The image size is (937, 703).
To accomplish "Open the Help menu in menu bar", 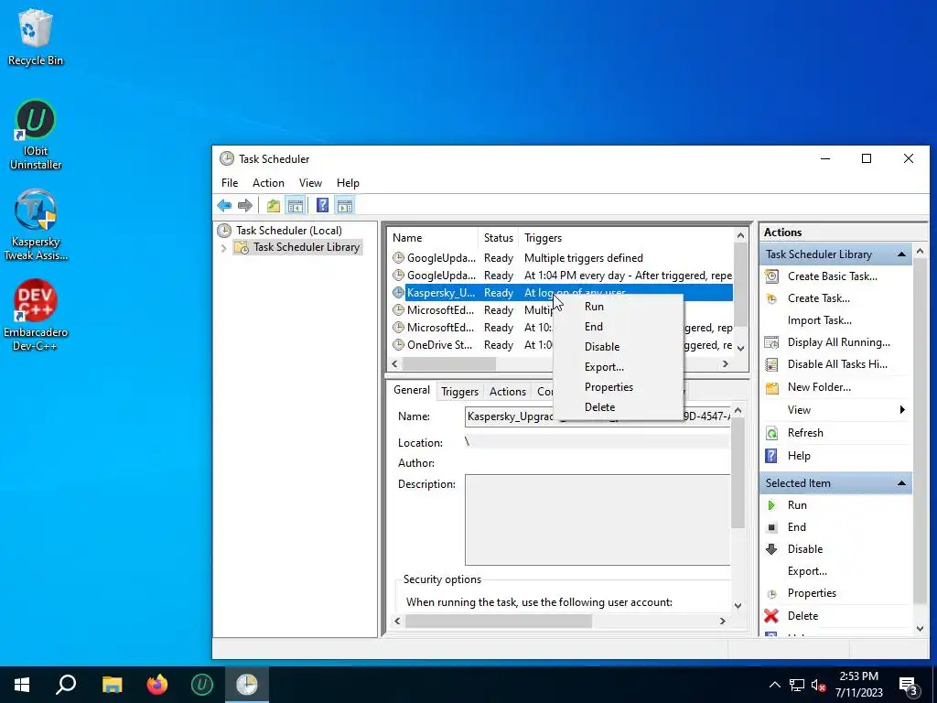I will [x=348, y=183].
